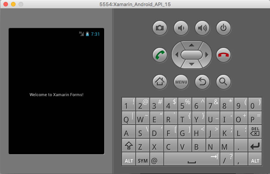The height and width of the screenshot is (174, 270).
Task: Click the DEL backspace key
Action: point(255,131)
